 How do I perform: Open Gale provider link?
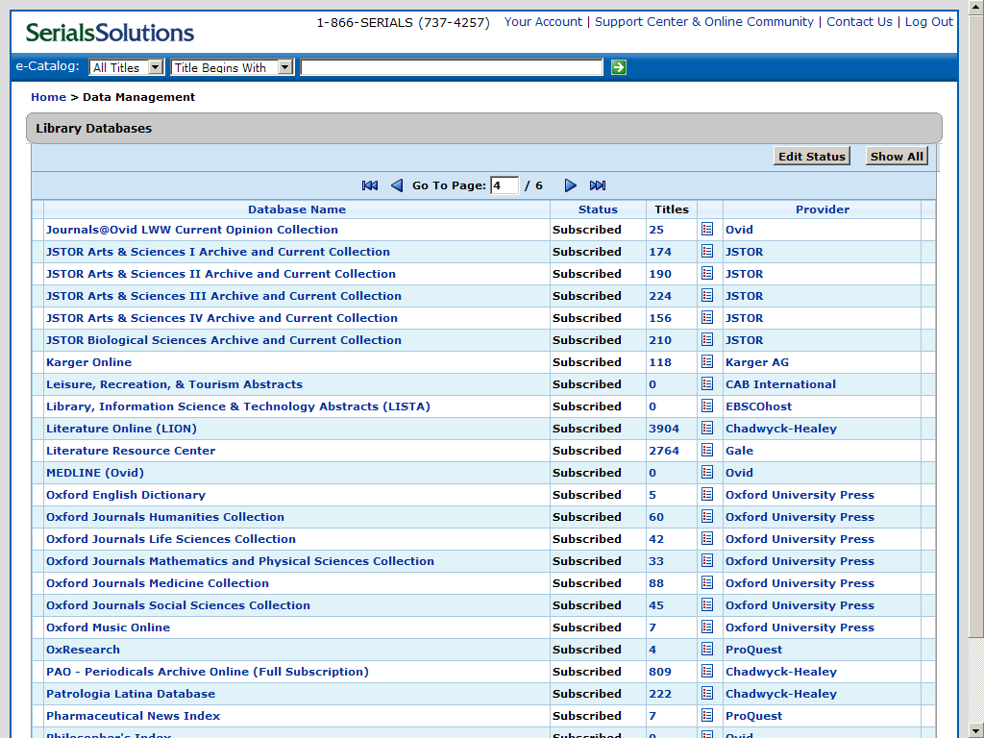coord(739,451)
